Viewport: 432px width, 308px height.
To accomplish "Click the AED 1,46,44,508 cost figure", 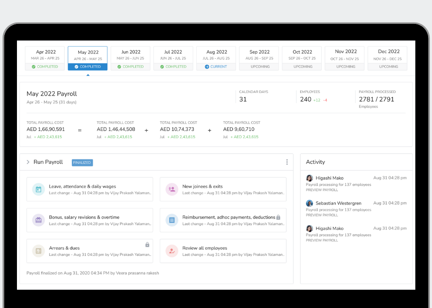I will (116, 129).
